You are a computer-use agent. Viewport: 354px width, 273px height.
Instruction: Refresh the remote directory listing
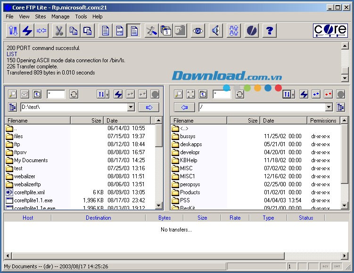(x=239, y=94)
